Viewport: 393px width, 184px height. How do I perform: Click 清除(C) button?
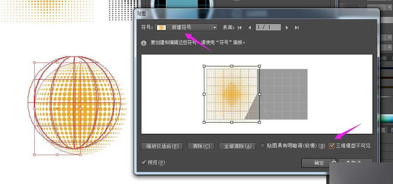(201, 146)
